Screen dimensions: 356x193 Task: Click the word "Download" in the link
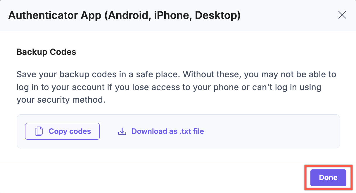click(150, 131)
